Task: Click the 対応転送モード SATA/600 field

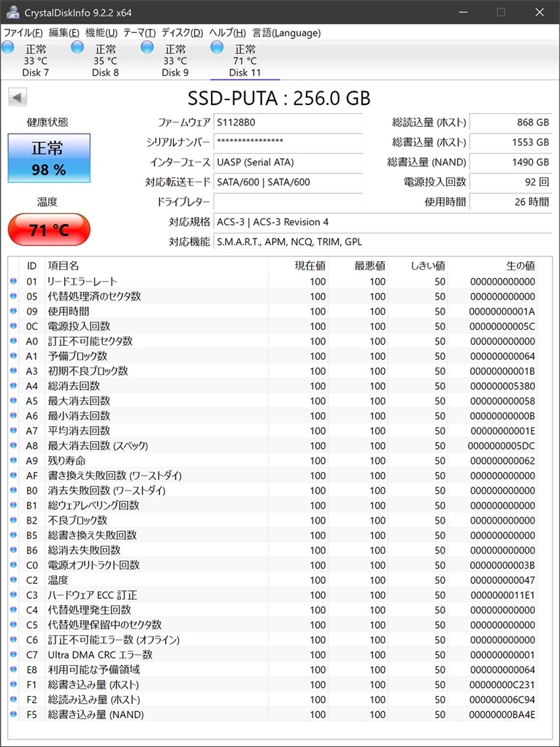Action: [x=288, y=182]
